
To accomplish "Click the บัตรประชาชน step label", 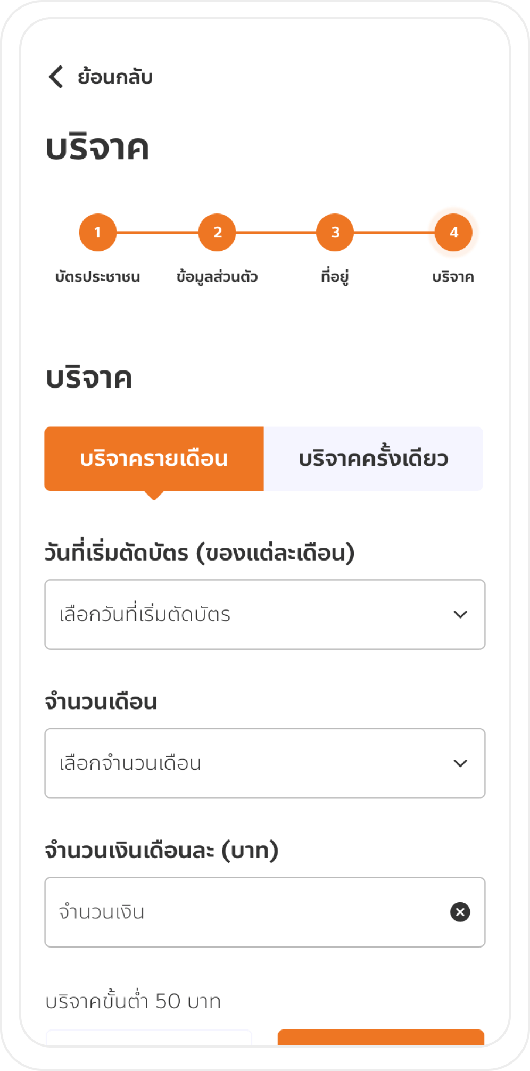I will [97, 277].
